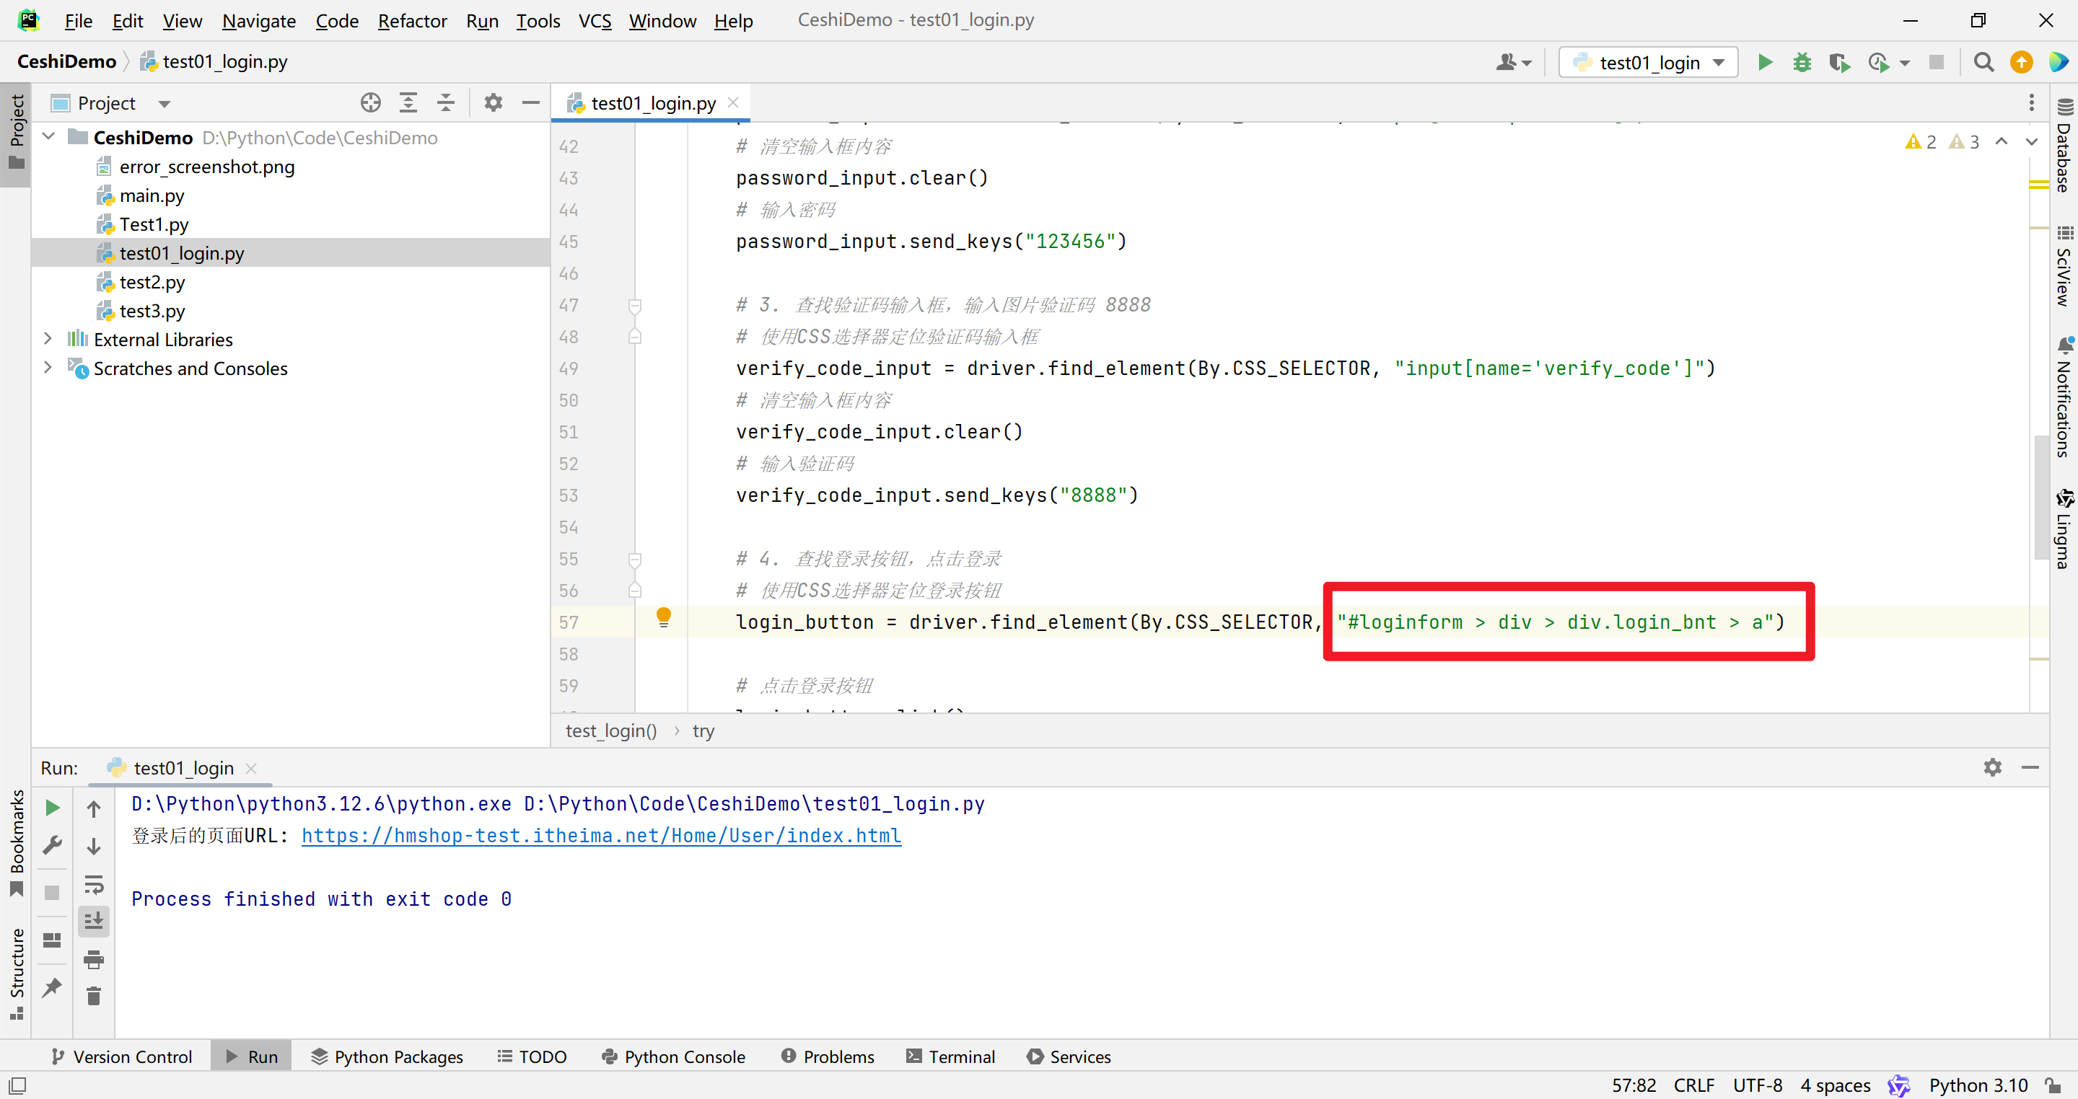
Task: Open the test01_login run configuration dropdown
Action: click(1647, 62)
